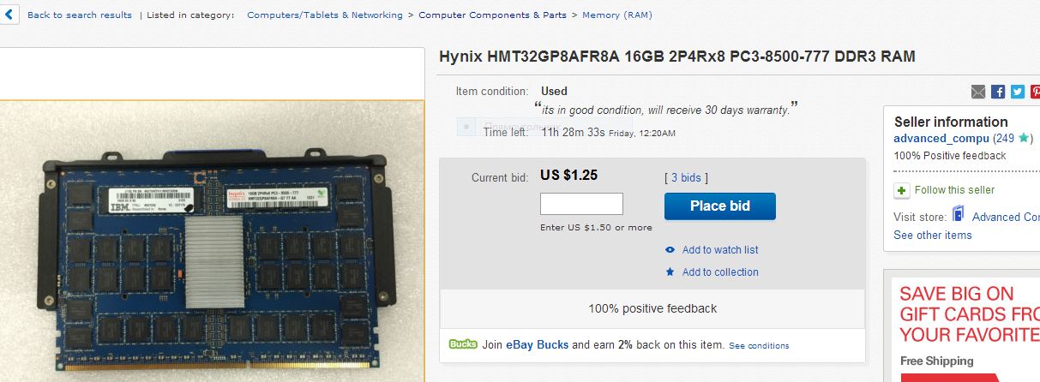Image resolution: width=1040 pixels, height=382 pixels.
Task: Share this item on Facebook
Action: [x=998, y=92]
